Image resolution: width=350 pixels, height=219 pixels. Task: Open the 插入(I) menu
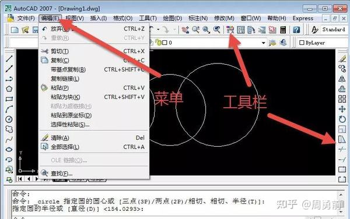(99, 18)
